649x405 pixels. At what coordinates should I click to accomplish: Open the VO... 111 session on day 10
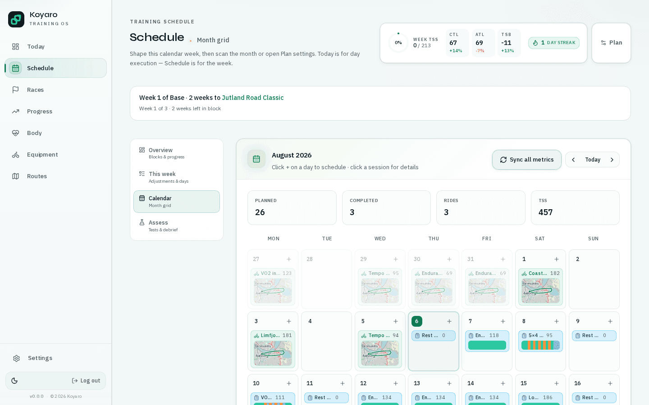pos(273,398)
